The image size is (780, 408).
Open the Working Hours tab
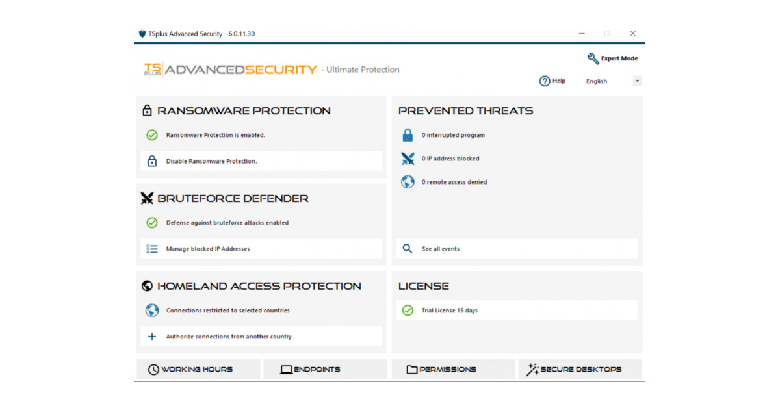(x=198, y=369)
